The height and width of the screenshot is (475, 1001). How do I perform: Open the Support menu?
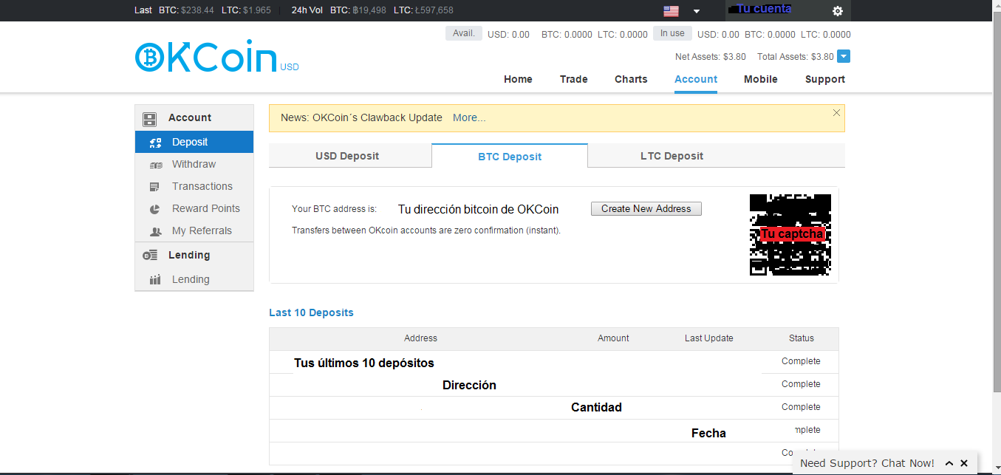[825, 79]
